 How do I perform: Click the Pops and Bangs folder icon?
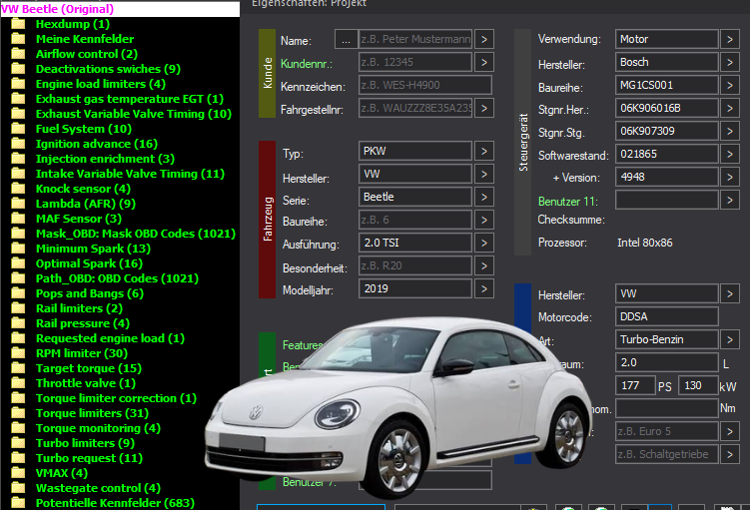coord(18,293)
